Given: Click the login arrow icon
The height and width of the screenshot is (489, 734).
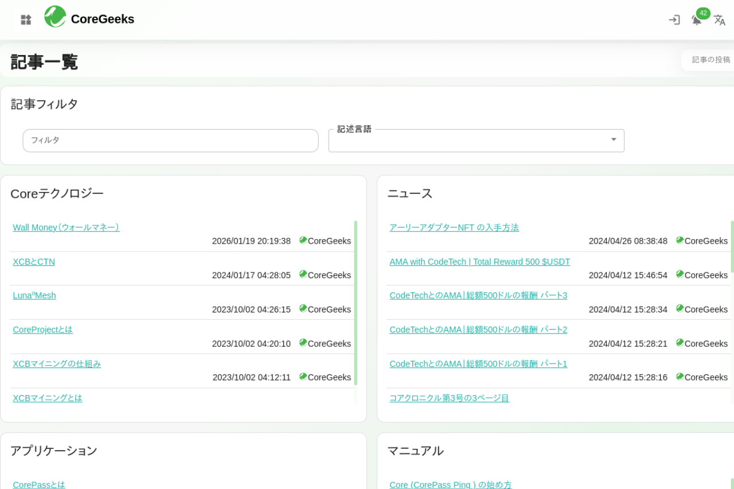Looking at the screenshot, I should 674,19.
